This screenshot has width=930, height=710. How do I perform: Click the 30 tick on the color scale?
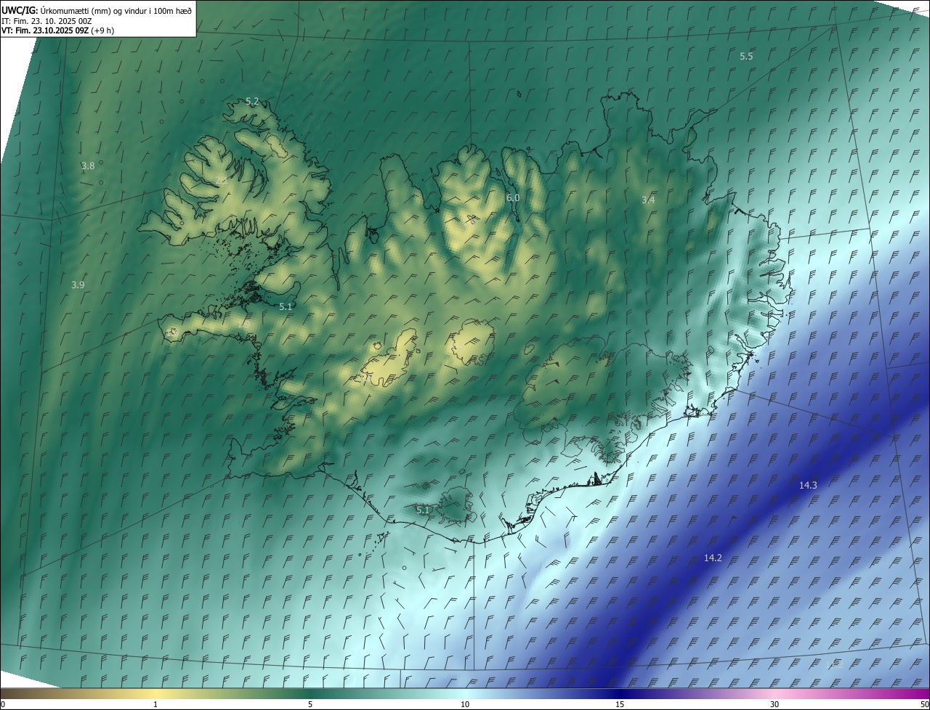pos(775,704)
